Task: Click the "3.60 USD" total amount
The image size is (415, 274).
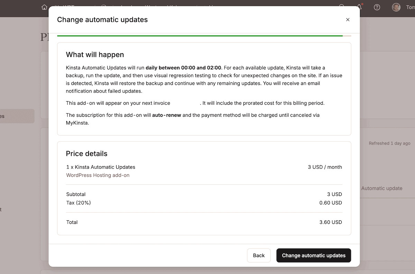Action: (x=331, y=222)
